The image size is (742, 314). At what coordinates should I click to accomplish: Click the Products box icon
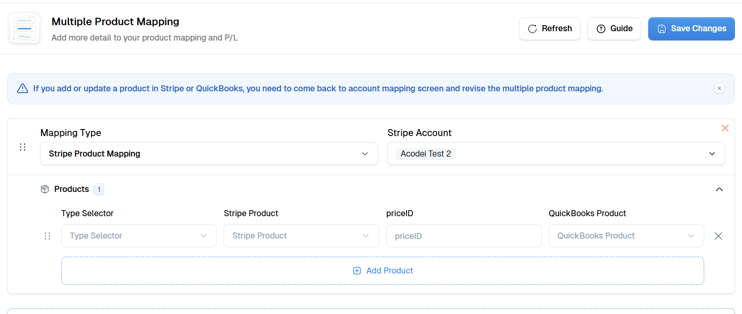click(45, 189)
